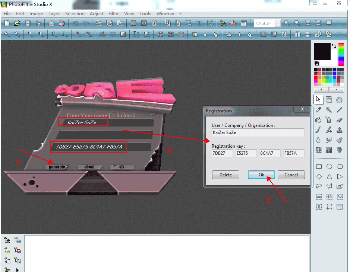This screenshot has height=272, width=350.
Task: Confirm registration with the Ok button
Action: [x=261, y=175]
